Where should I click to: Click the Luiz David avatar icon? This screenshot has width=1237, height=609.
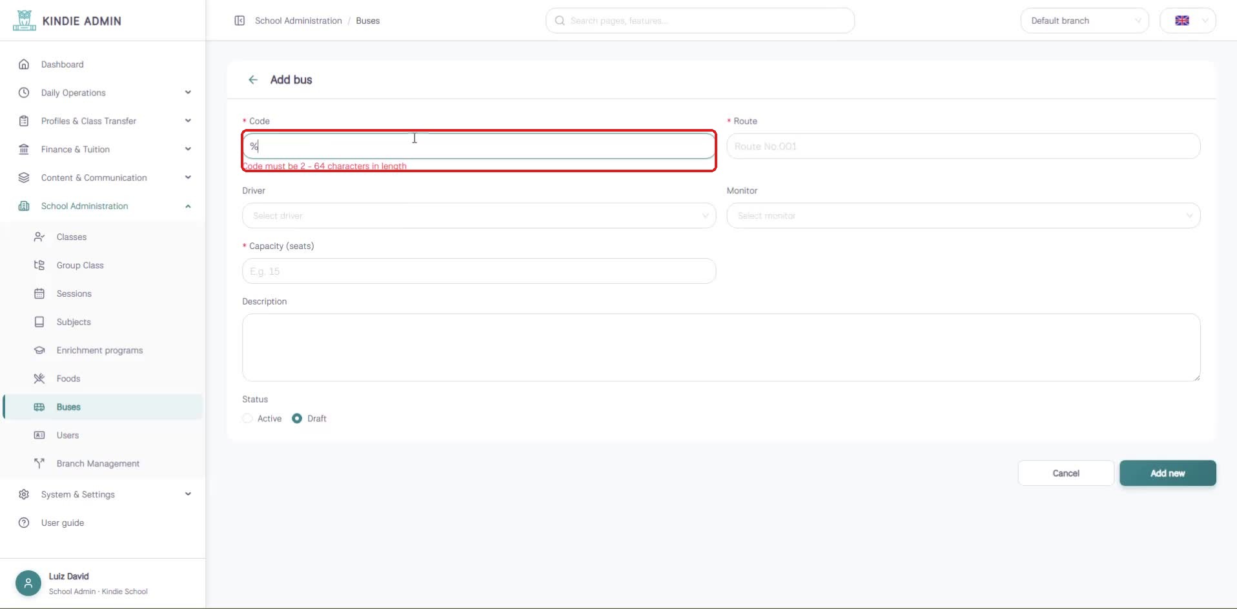point(28,583)
